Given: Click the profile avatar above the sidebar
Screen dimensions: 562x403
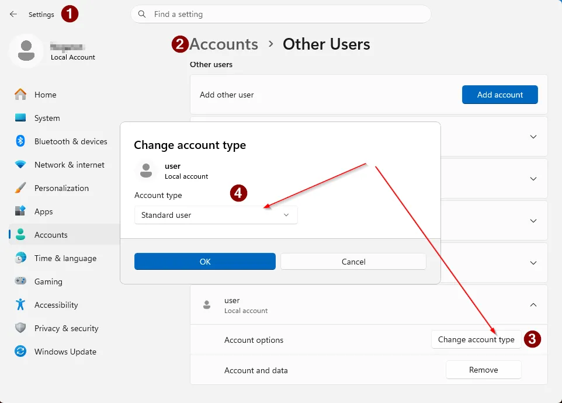Looking at the screenshot, I should point(26,51).
